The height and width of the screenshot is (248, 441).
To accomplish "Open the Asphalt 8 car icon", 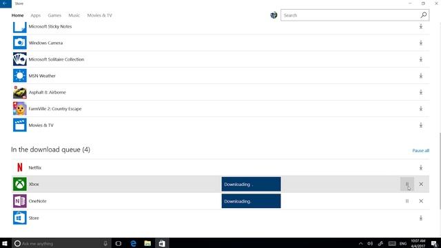I will (x=20, y=92).
